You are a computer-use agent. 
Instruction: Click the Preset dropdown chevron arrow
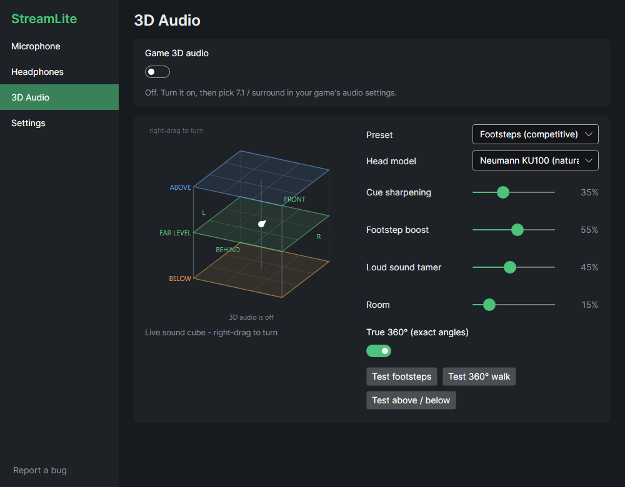(588, 135)
